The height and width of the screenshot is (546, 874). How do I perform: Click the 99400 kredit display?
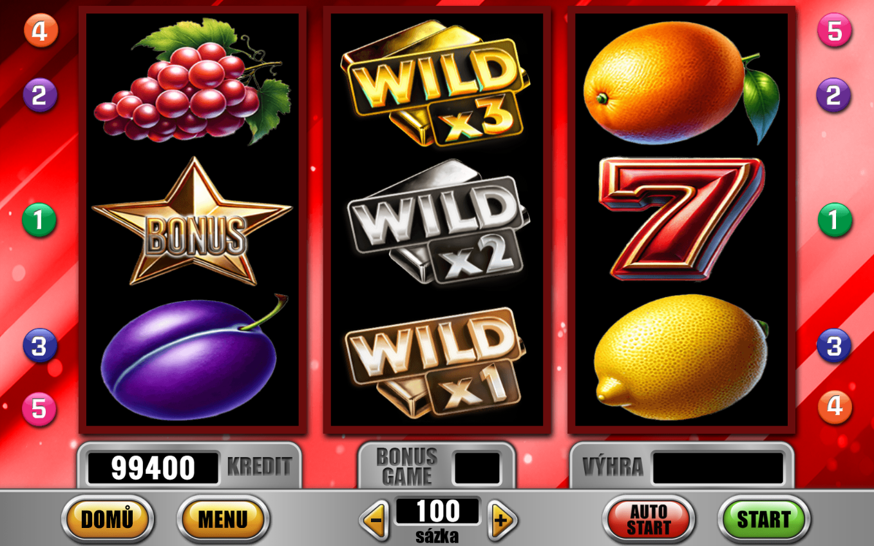point(153,468)
